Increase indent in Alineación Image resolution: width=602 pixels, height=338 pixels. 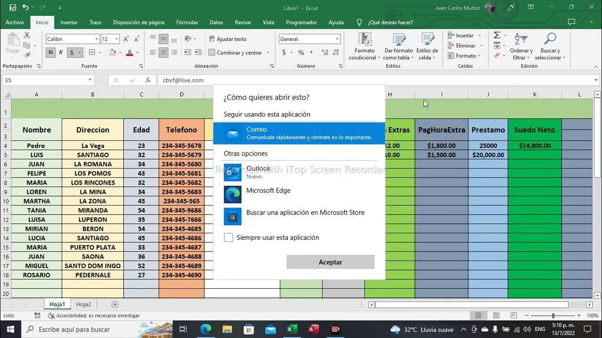(x=199, y=53)
